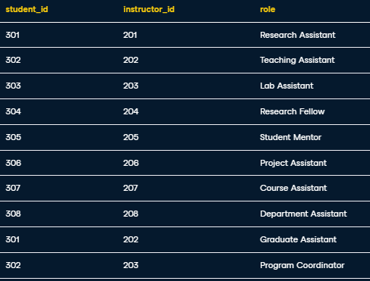This screenshot has width=370, height=281.
Task: Click instructor_id cell showing 206
Action: tap(131, 163)
